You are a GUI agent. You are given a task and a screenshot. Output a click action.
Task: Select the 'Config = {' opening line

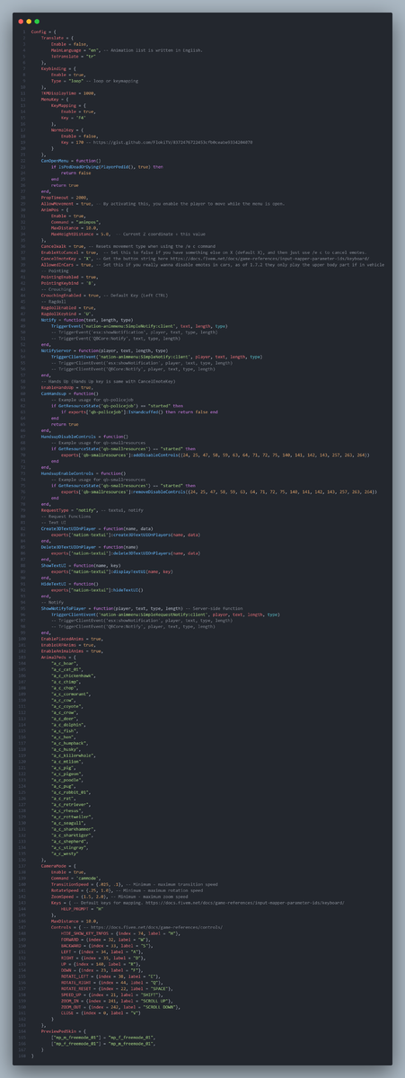(x=43, y=31)
